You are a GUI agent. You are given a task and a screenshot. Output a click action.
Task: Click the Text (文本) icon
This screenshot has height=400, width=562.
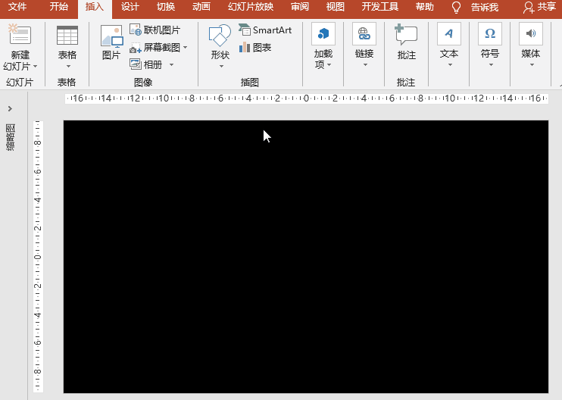point(448,33)
